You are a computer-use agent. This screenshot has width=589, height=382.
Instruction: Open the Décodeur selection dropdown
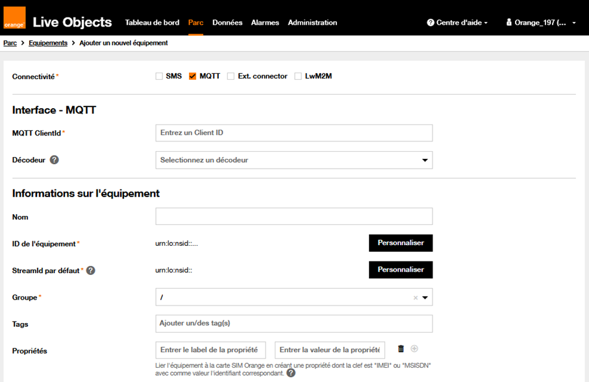point(294,160)
